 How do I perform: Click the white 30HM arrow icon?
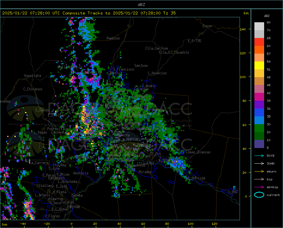point(259,164)
